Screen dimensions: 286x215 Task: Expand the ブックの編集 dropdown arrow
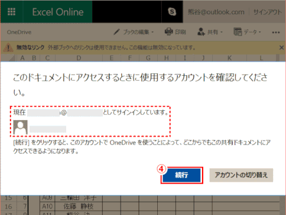click(152, 32)
